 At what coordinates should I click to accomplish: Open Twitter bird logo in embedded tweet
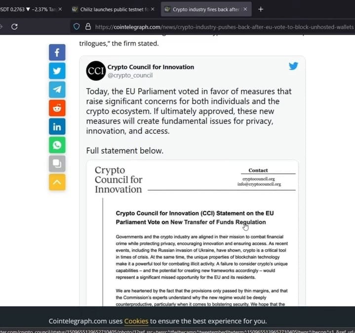[x=293, y=66]
